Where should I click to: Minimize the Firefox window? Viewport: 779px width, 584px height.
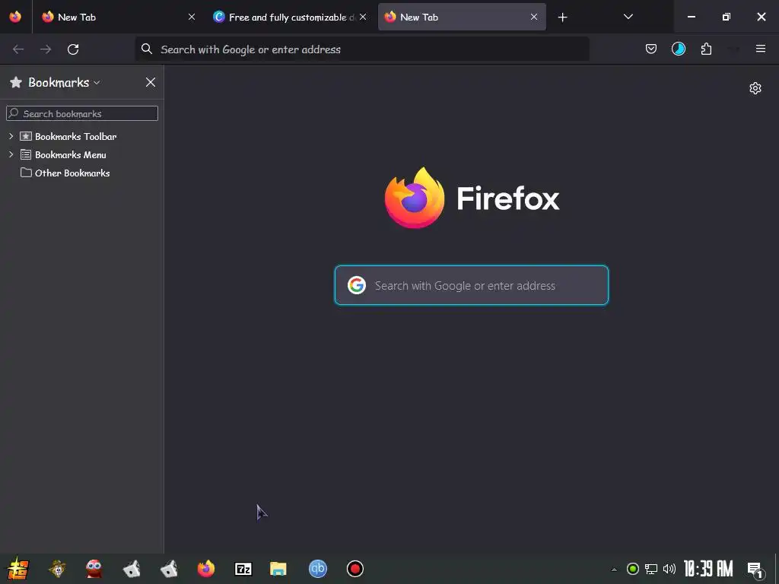pos(691,17)
